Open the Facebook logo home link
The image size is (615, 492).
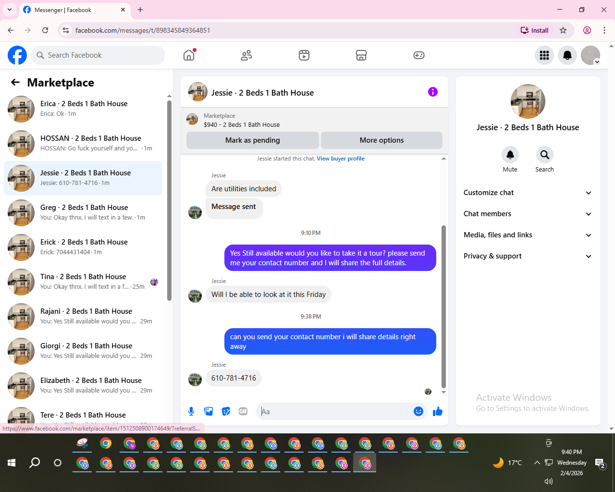[x=17, y=55]
